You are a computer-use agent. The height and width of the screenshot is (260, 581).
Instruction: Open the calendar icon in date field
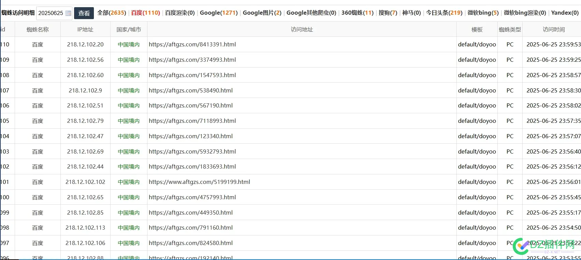tap(68, 13)
